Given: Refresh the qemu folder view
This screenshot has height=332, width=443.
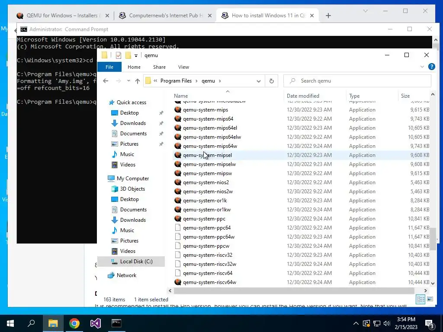Looking at the screenshot, I should [x=272, y=81].
